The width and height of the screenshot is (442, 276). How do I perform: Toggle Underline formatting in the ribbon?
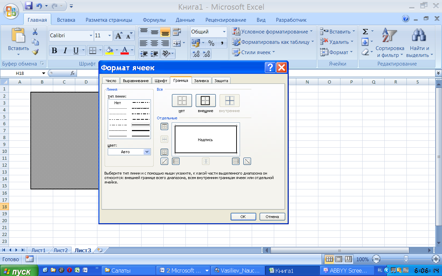pos(76,51)
